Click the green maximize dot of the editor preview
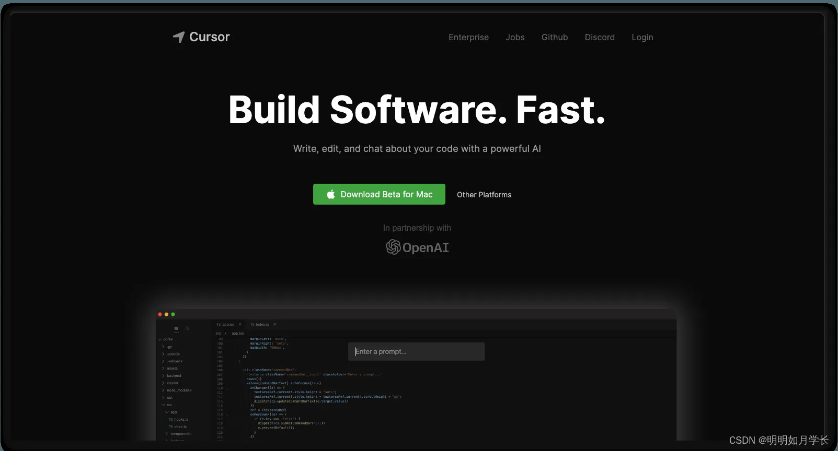This screenshot has width=838, height=451. (x=173, y=314)
